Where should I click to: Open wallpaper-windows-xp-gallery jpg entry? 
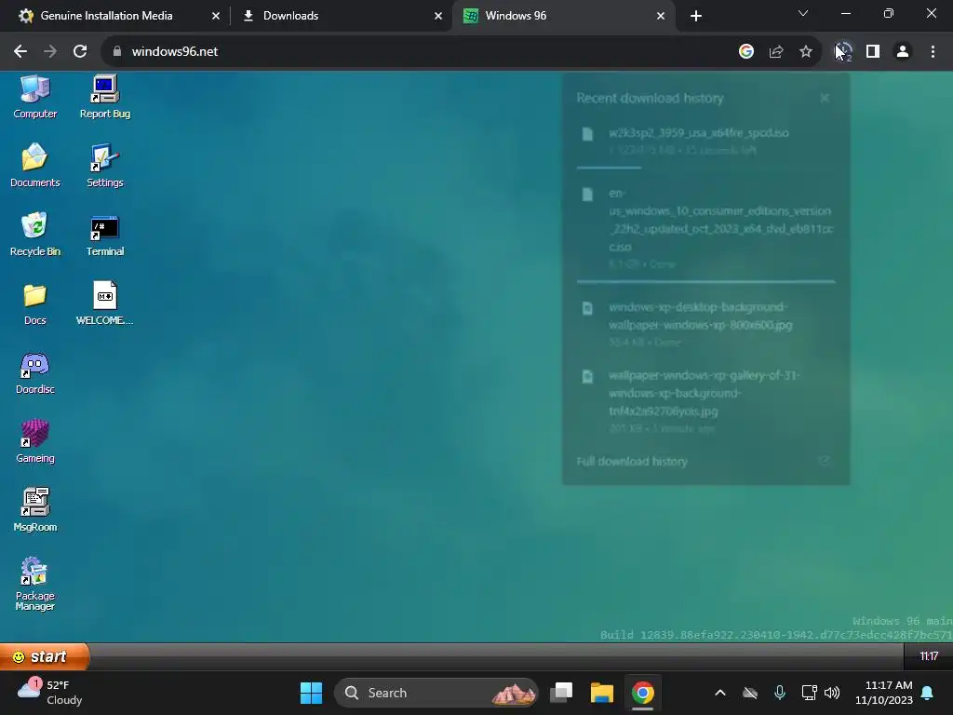point(705,400)
